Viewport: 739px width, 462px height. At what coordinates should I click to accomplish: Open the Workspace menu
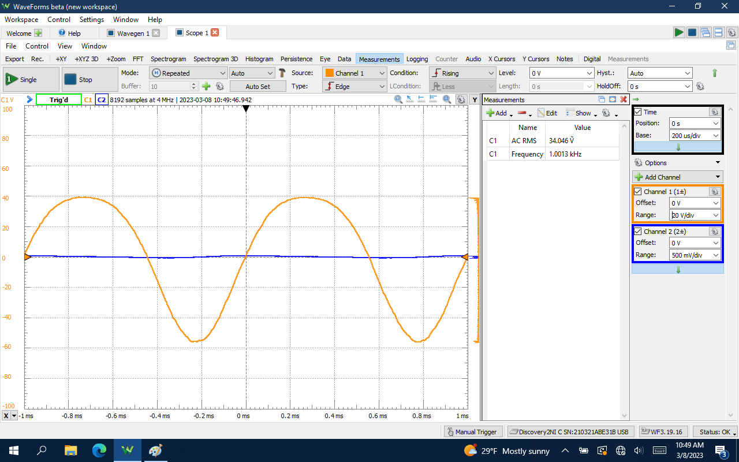[x=21, y=19]
